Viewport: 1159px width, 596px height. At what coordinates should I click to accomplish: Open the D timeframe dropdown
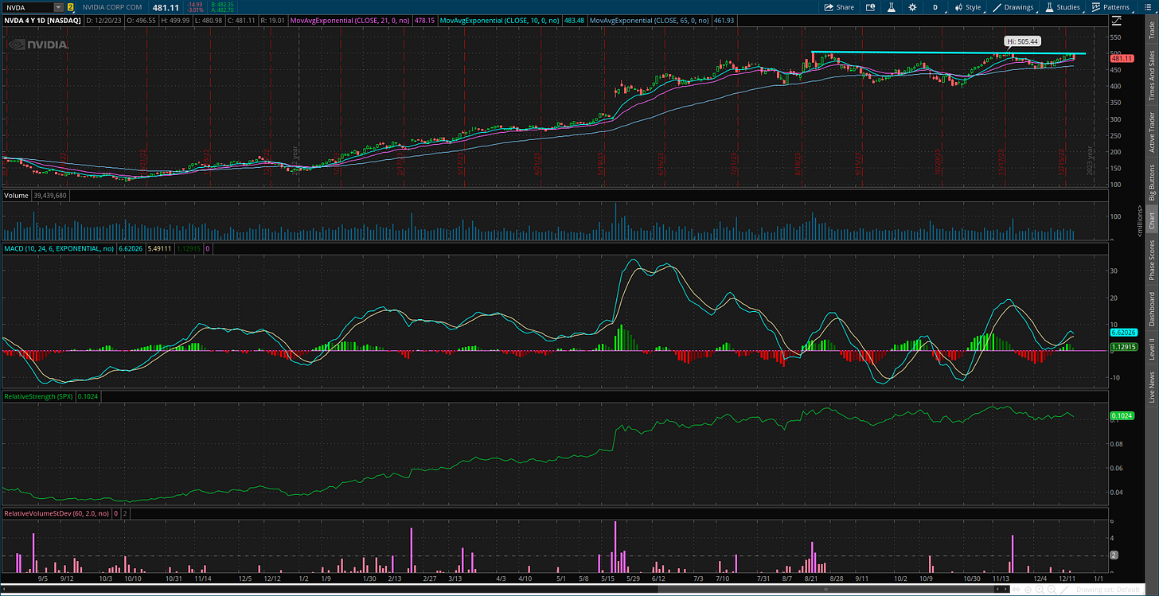[935, 7]
